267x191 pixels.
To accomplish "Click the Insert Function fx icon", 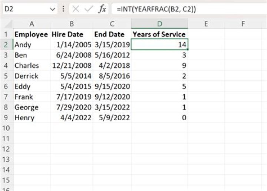I will (102, 9).
